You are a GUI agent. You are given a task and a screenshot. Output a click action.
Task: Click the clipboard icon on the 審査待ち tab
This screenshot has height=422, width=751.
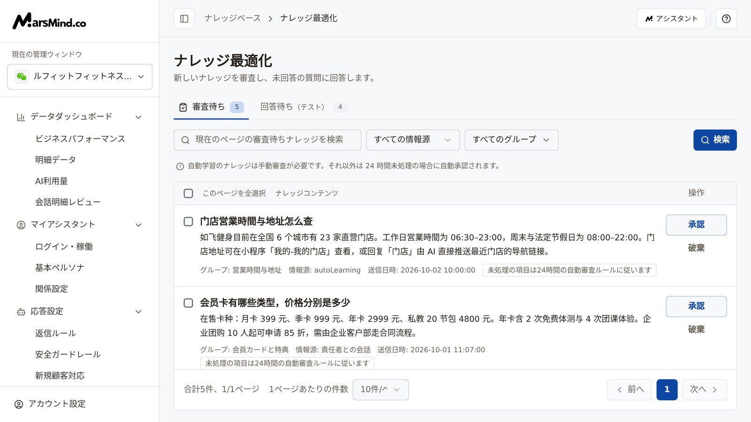[x=183, y=107]
